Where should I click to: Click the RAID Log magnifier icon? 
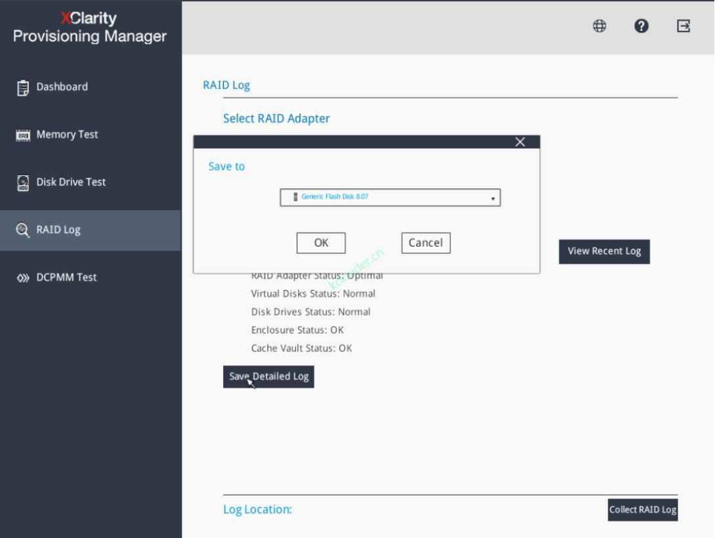tap(23, 230)
